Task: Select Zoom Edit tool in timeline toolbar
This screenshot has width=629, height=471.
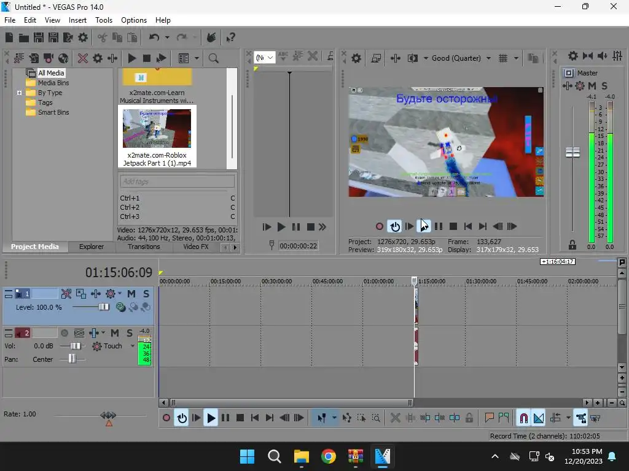Action: click(x=376, y=418)
